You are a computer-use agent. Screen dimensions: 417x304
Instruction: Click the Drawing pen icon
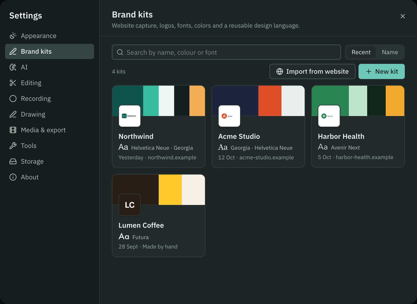[x=13, y=114]
